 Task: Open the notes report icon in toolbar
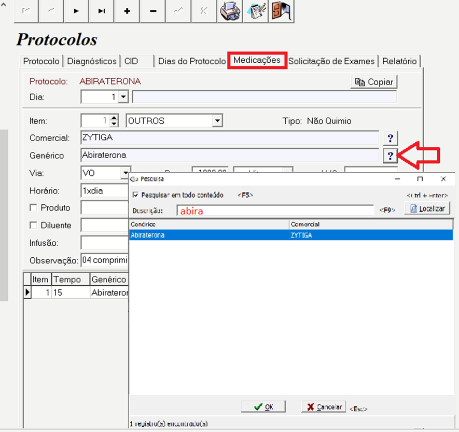[x=255, y=11]
